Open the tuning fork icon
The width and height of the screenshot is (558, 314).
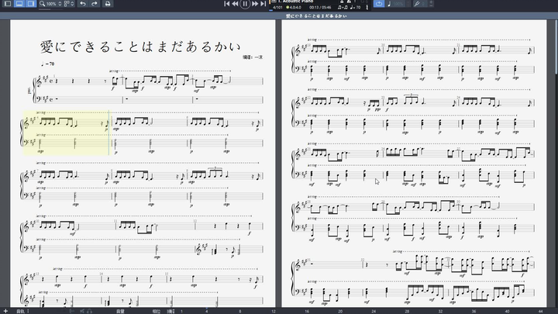point(367,7)
